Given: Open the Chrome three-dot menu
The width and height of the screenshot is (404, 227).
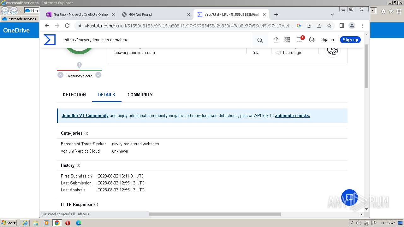Looking at the screenshot, I should (362, 26).
